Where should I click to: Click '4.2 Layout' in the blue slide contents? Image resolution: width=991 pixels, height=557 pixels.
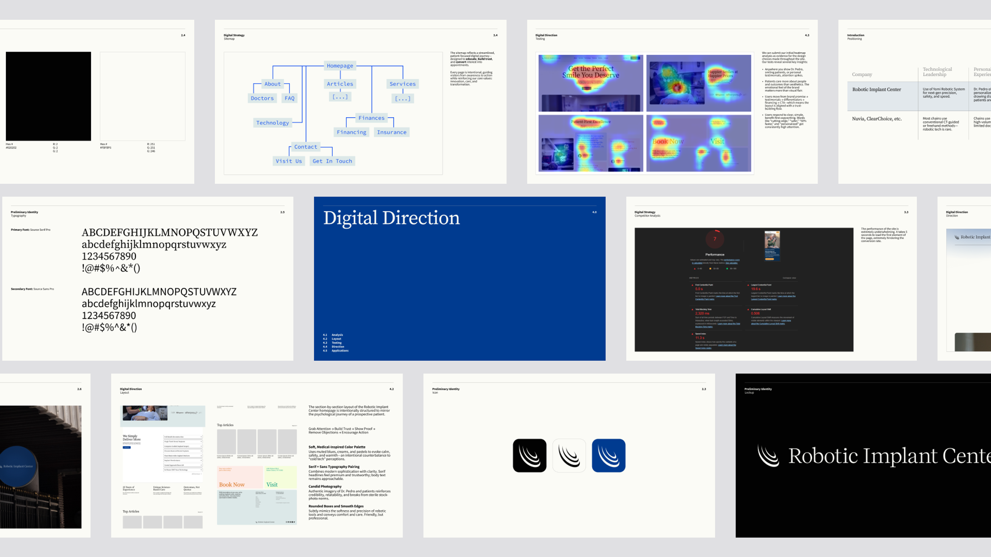[x=332, y=339]
